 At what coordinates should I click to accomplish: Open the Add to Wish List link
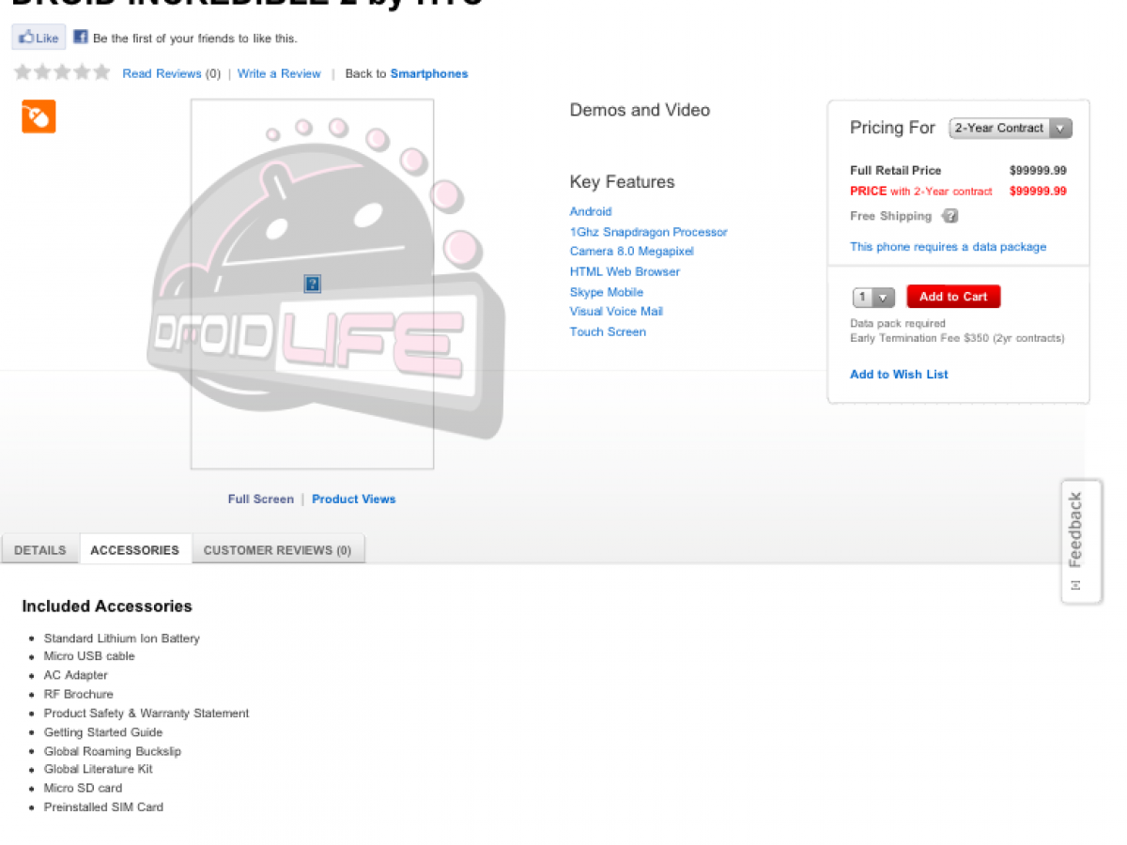pos(899,374)
